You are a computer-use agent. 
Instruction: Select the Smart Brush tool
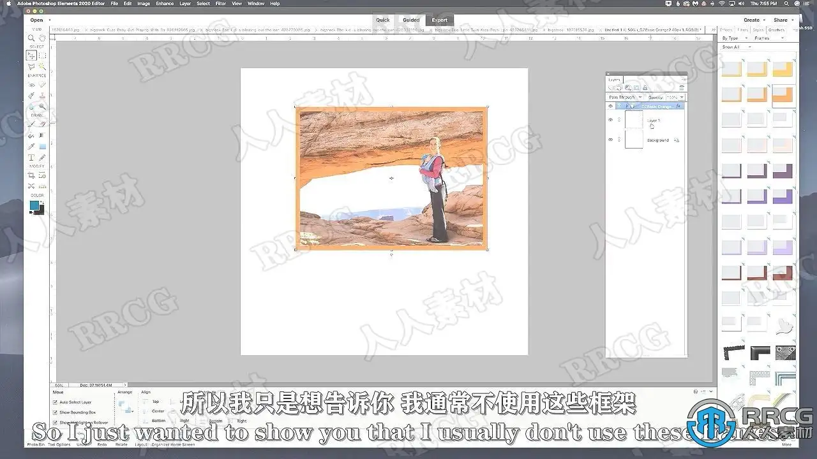point(31,95)
